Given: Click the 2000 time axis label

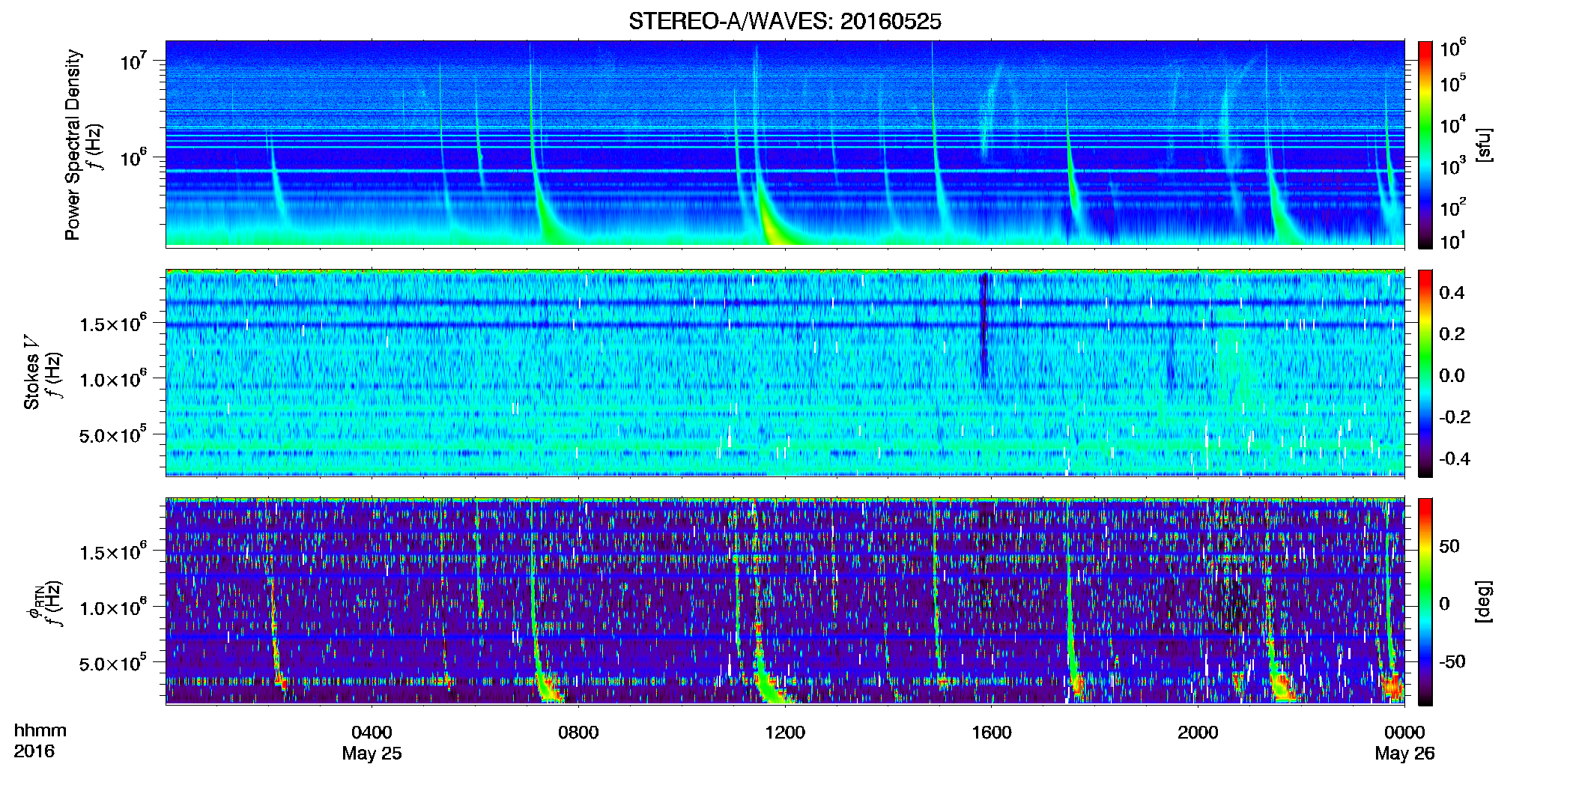Looking at the screenshot, I should coord(1198,733).
